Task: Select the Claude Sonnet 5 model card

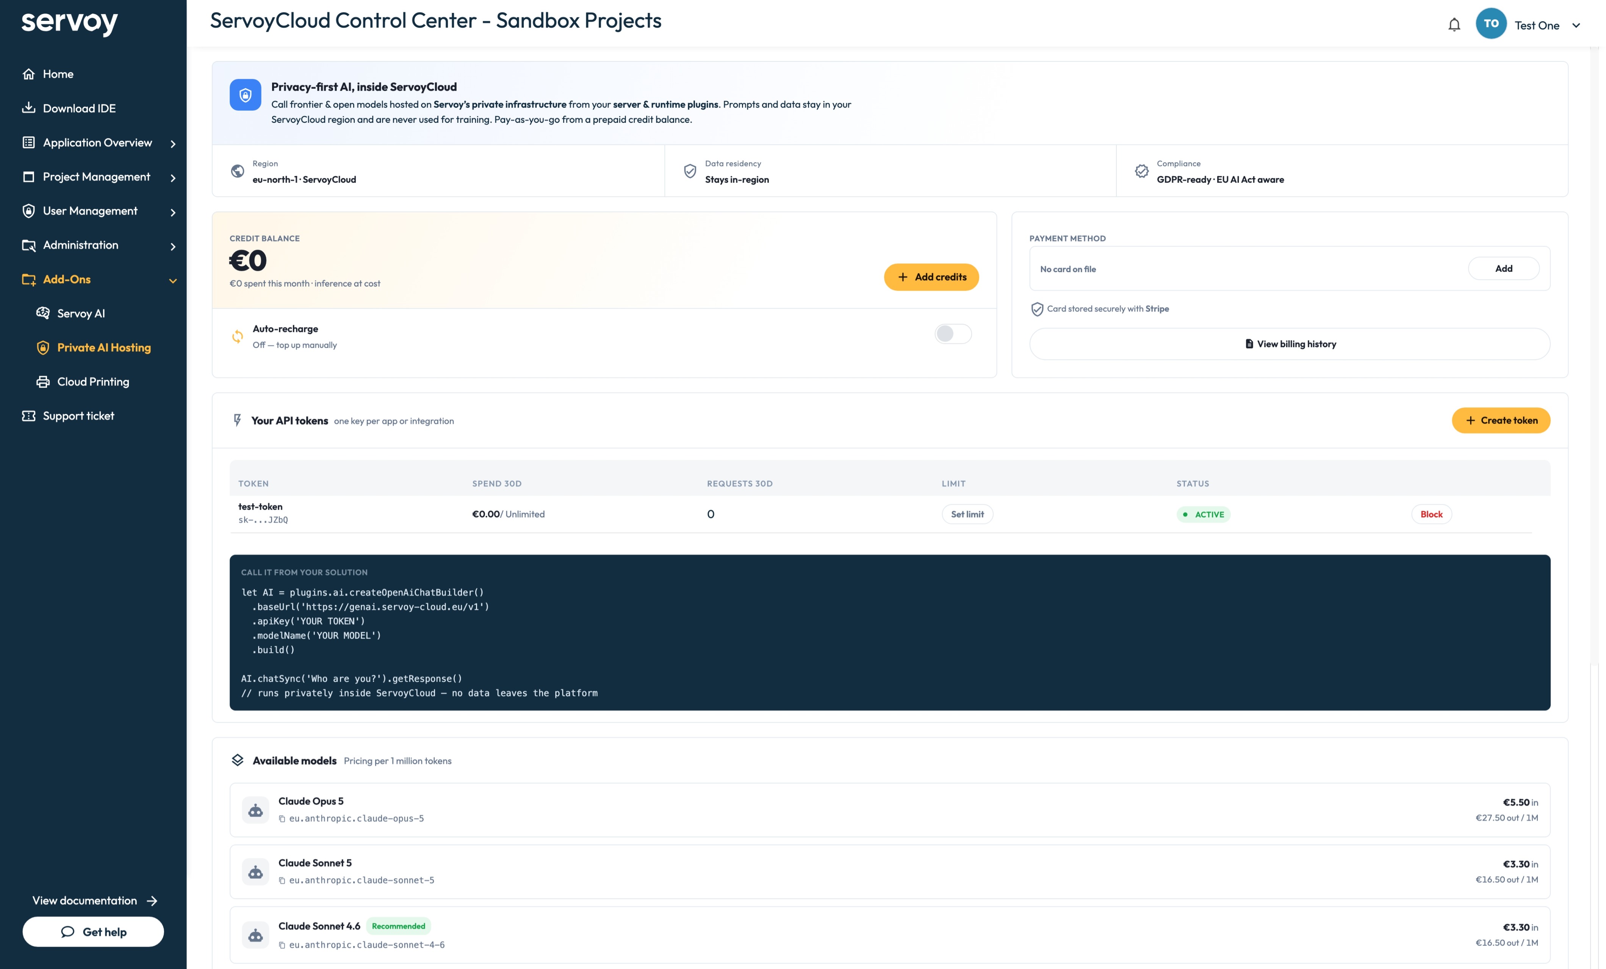Action: coord(890,872)
